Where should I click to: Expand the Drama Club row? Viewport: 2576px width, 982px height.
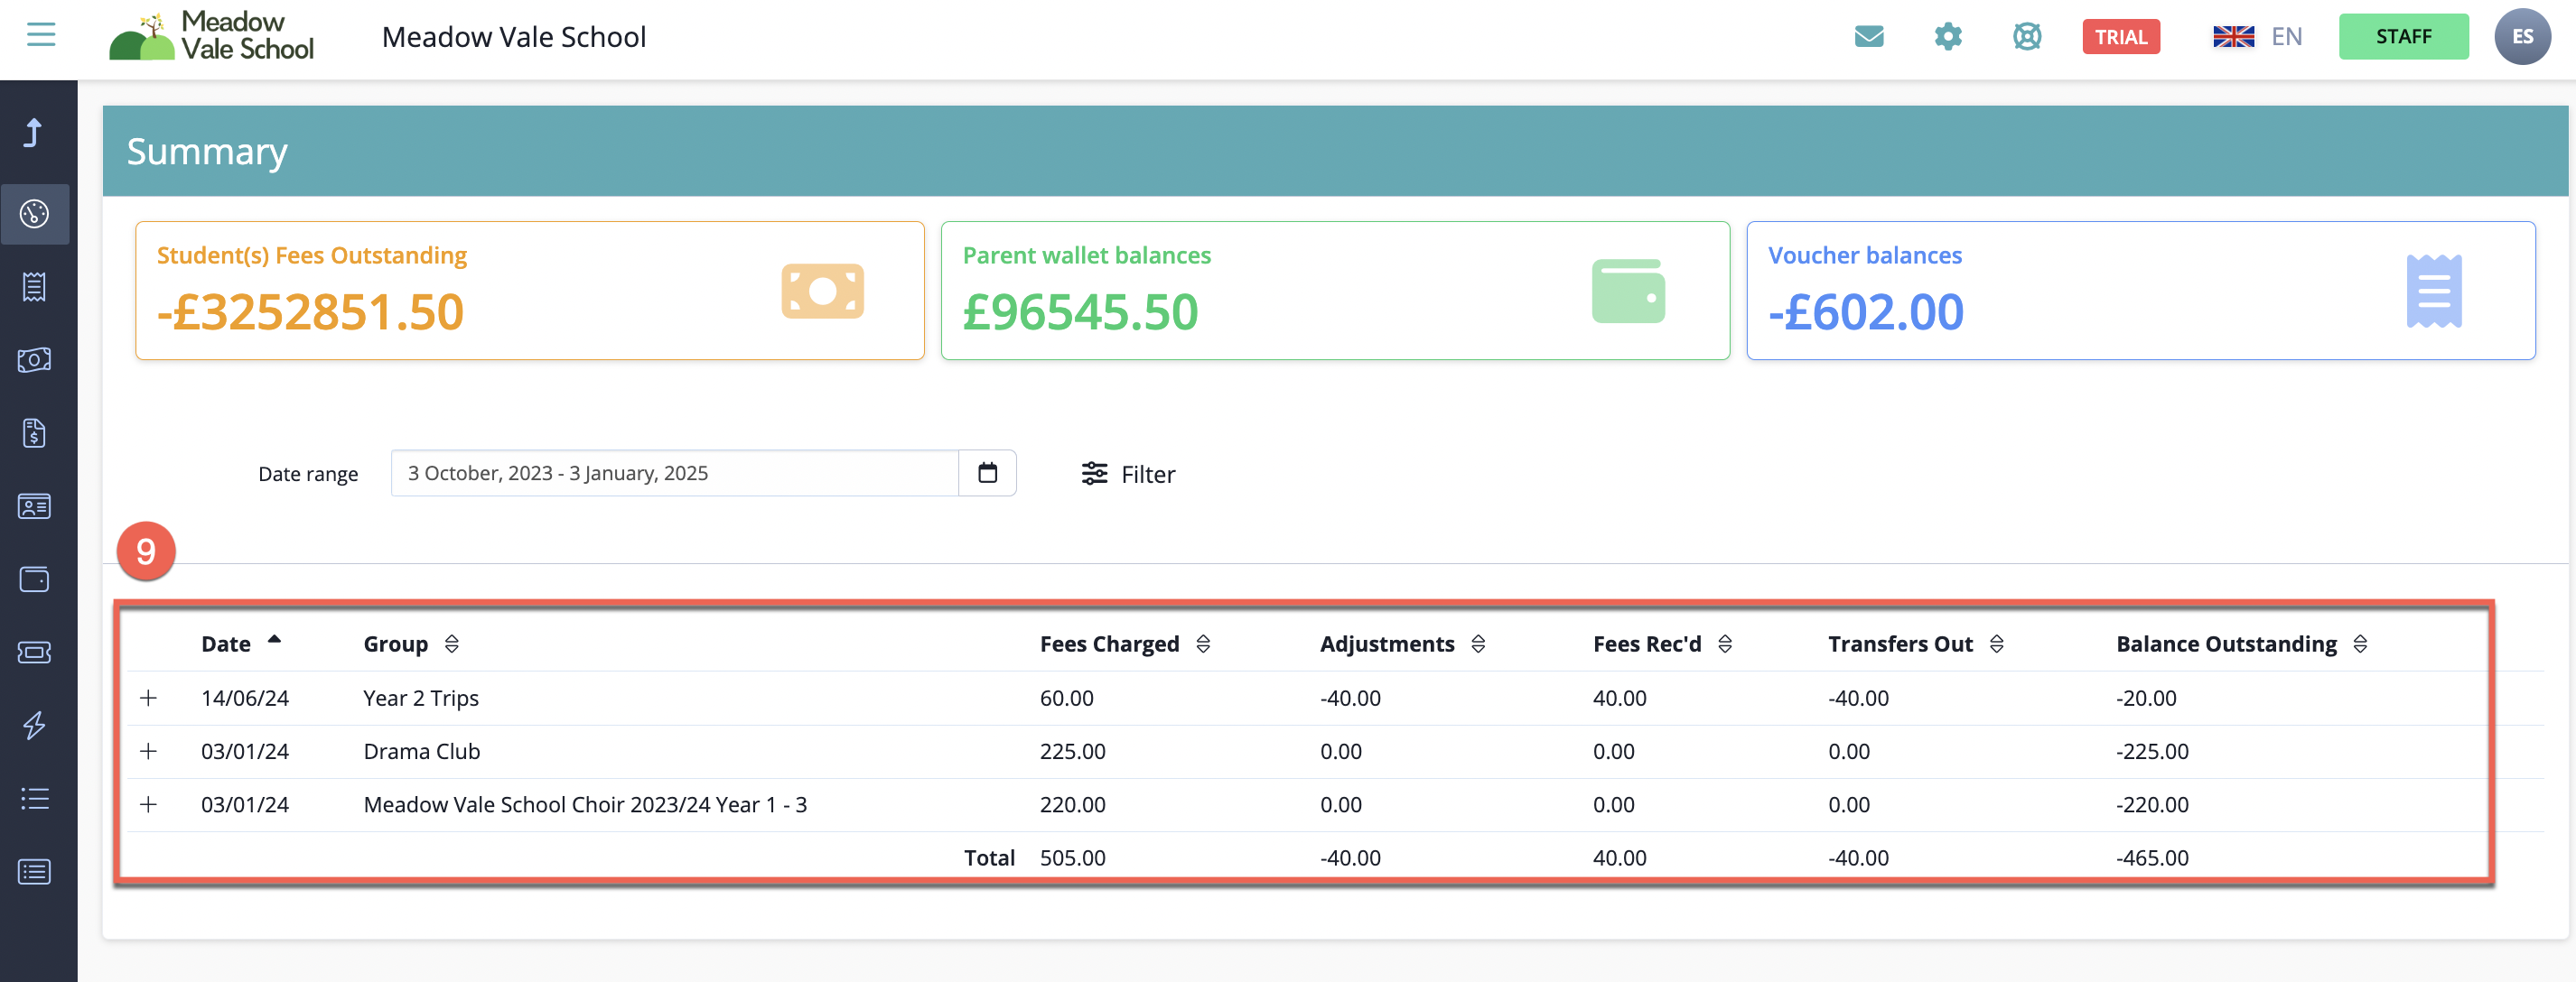click(x=148, y=750)
